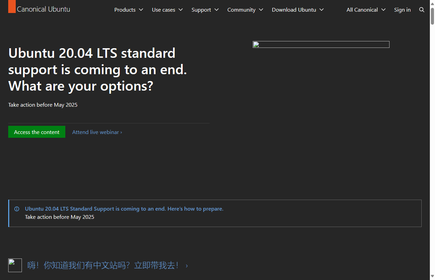Screen dimensions: 435x280
Task: Open the Ubuntu 20.04 LTS Standard Support notice link
Action: tap(124, 209)
